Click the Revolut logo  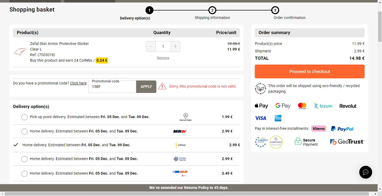(x=348, y=106)
